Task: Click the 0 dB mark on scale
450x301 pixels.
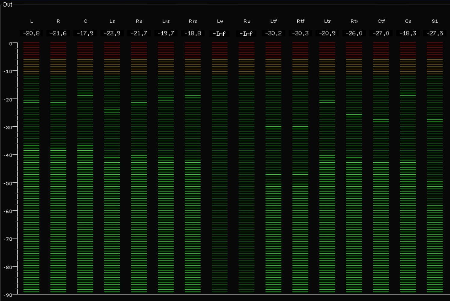Action: 11,44
